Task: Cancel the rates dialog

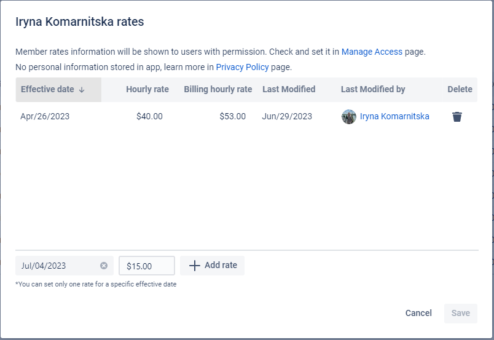Action: point(418,313)
